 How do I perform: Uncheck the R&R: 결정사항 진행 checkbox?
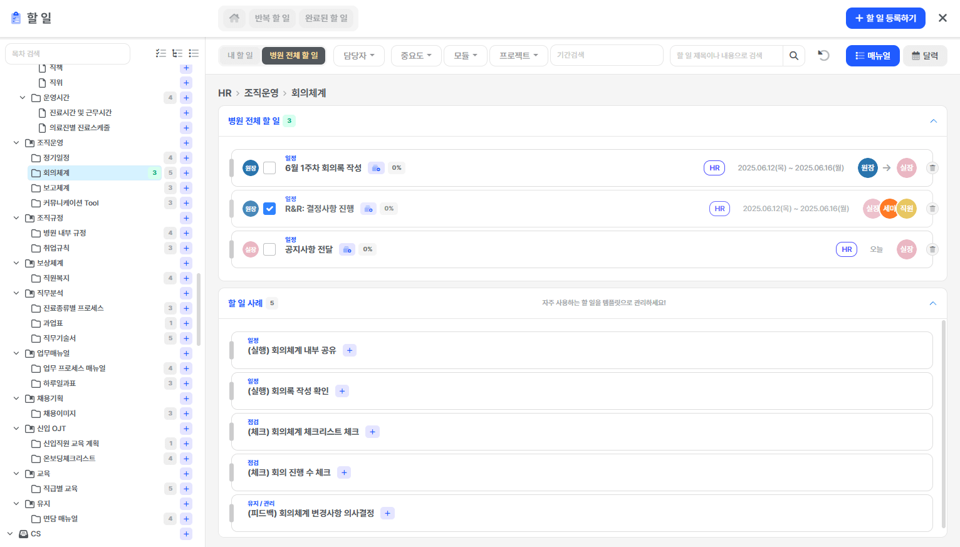pyautogui.click(x=269, y=209)
